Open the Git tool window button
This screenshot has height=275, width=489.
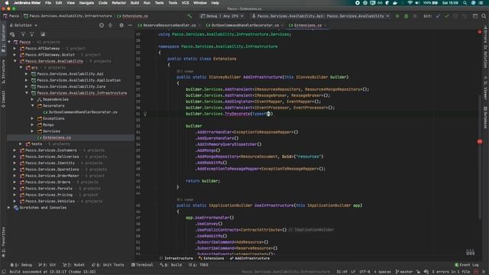pos(47,265)
